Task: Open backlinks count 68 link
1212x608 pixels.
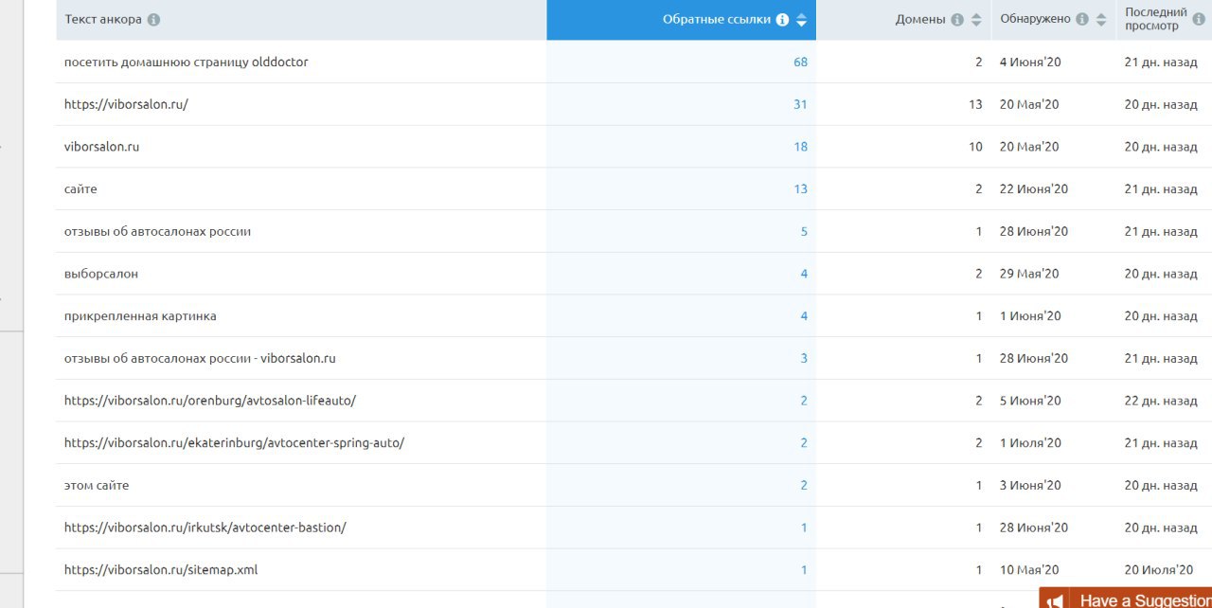Action: pyautogui.click(x=800, y=63)
